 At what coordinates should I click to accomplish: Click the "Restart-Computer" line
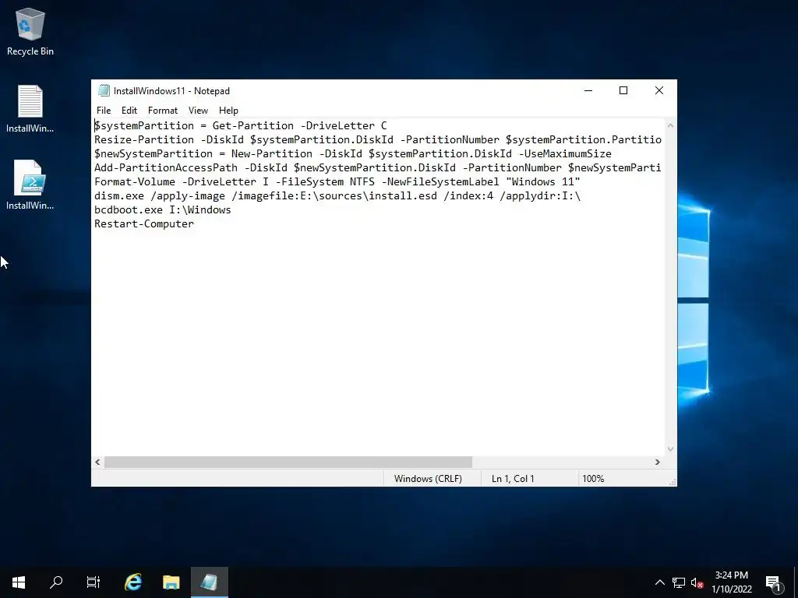click(x=144, y=223)
